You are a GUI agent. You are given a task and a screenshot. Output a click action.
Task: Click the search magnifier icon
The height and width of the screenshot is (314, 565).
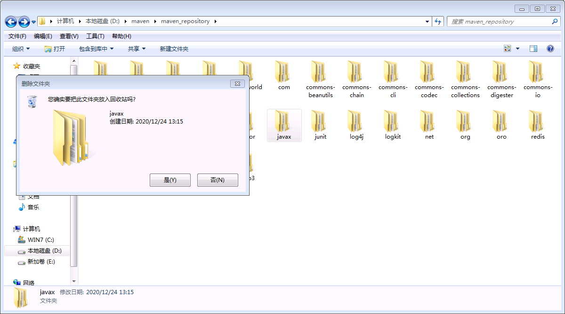pos(555,21)
